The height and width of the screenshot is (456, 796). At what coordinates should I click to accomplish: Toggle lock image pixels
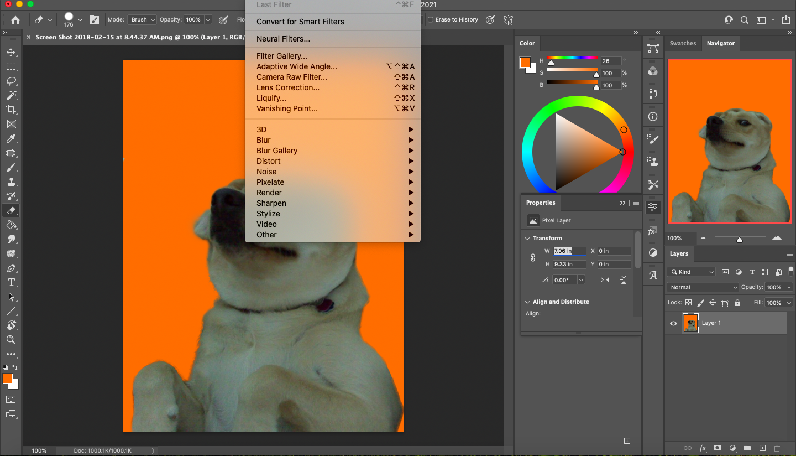[701, 303]
